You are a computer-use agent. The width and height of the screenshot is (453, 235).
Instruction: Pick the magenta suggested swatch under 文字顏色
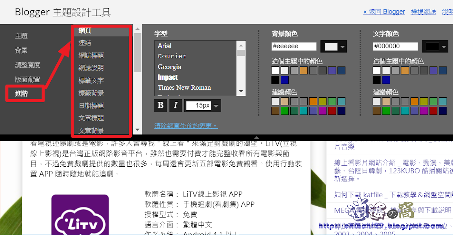tap(424, 111)
